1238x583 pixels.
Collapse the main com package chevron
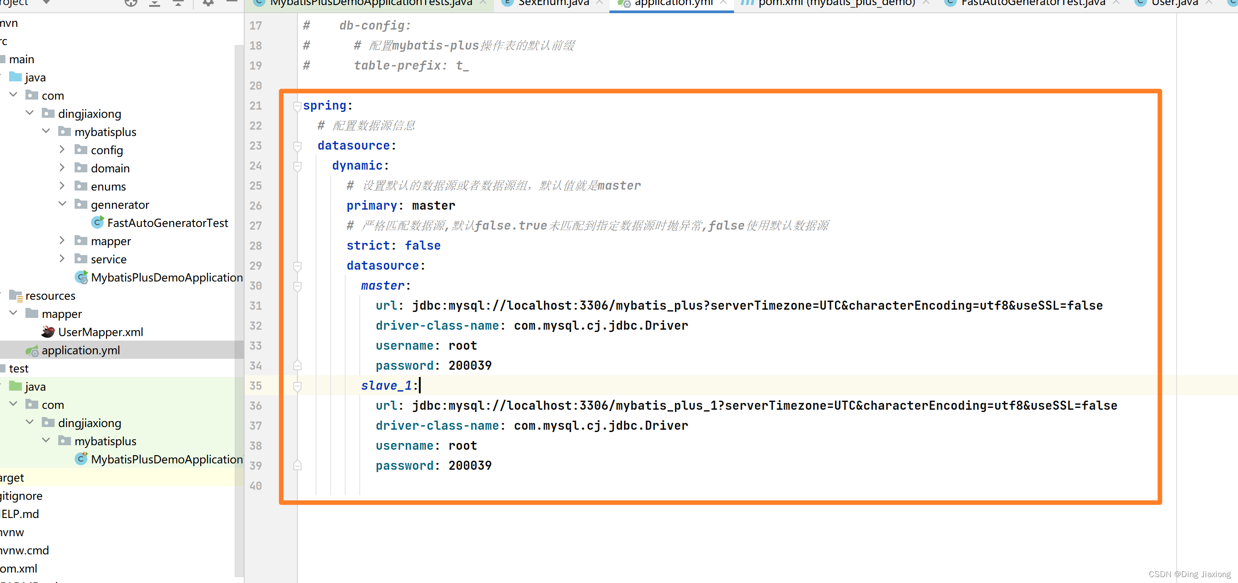point(14,95)
